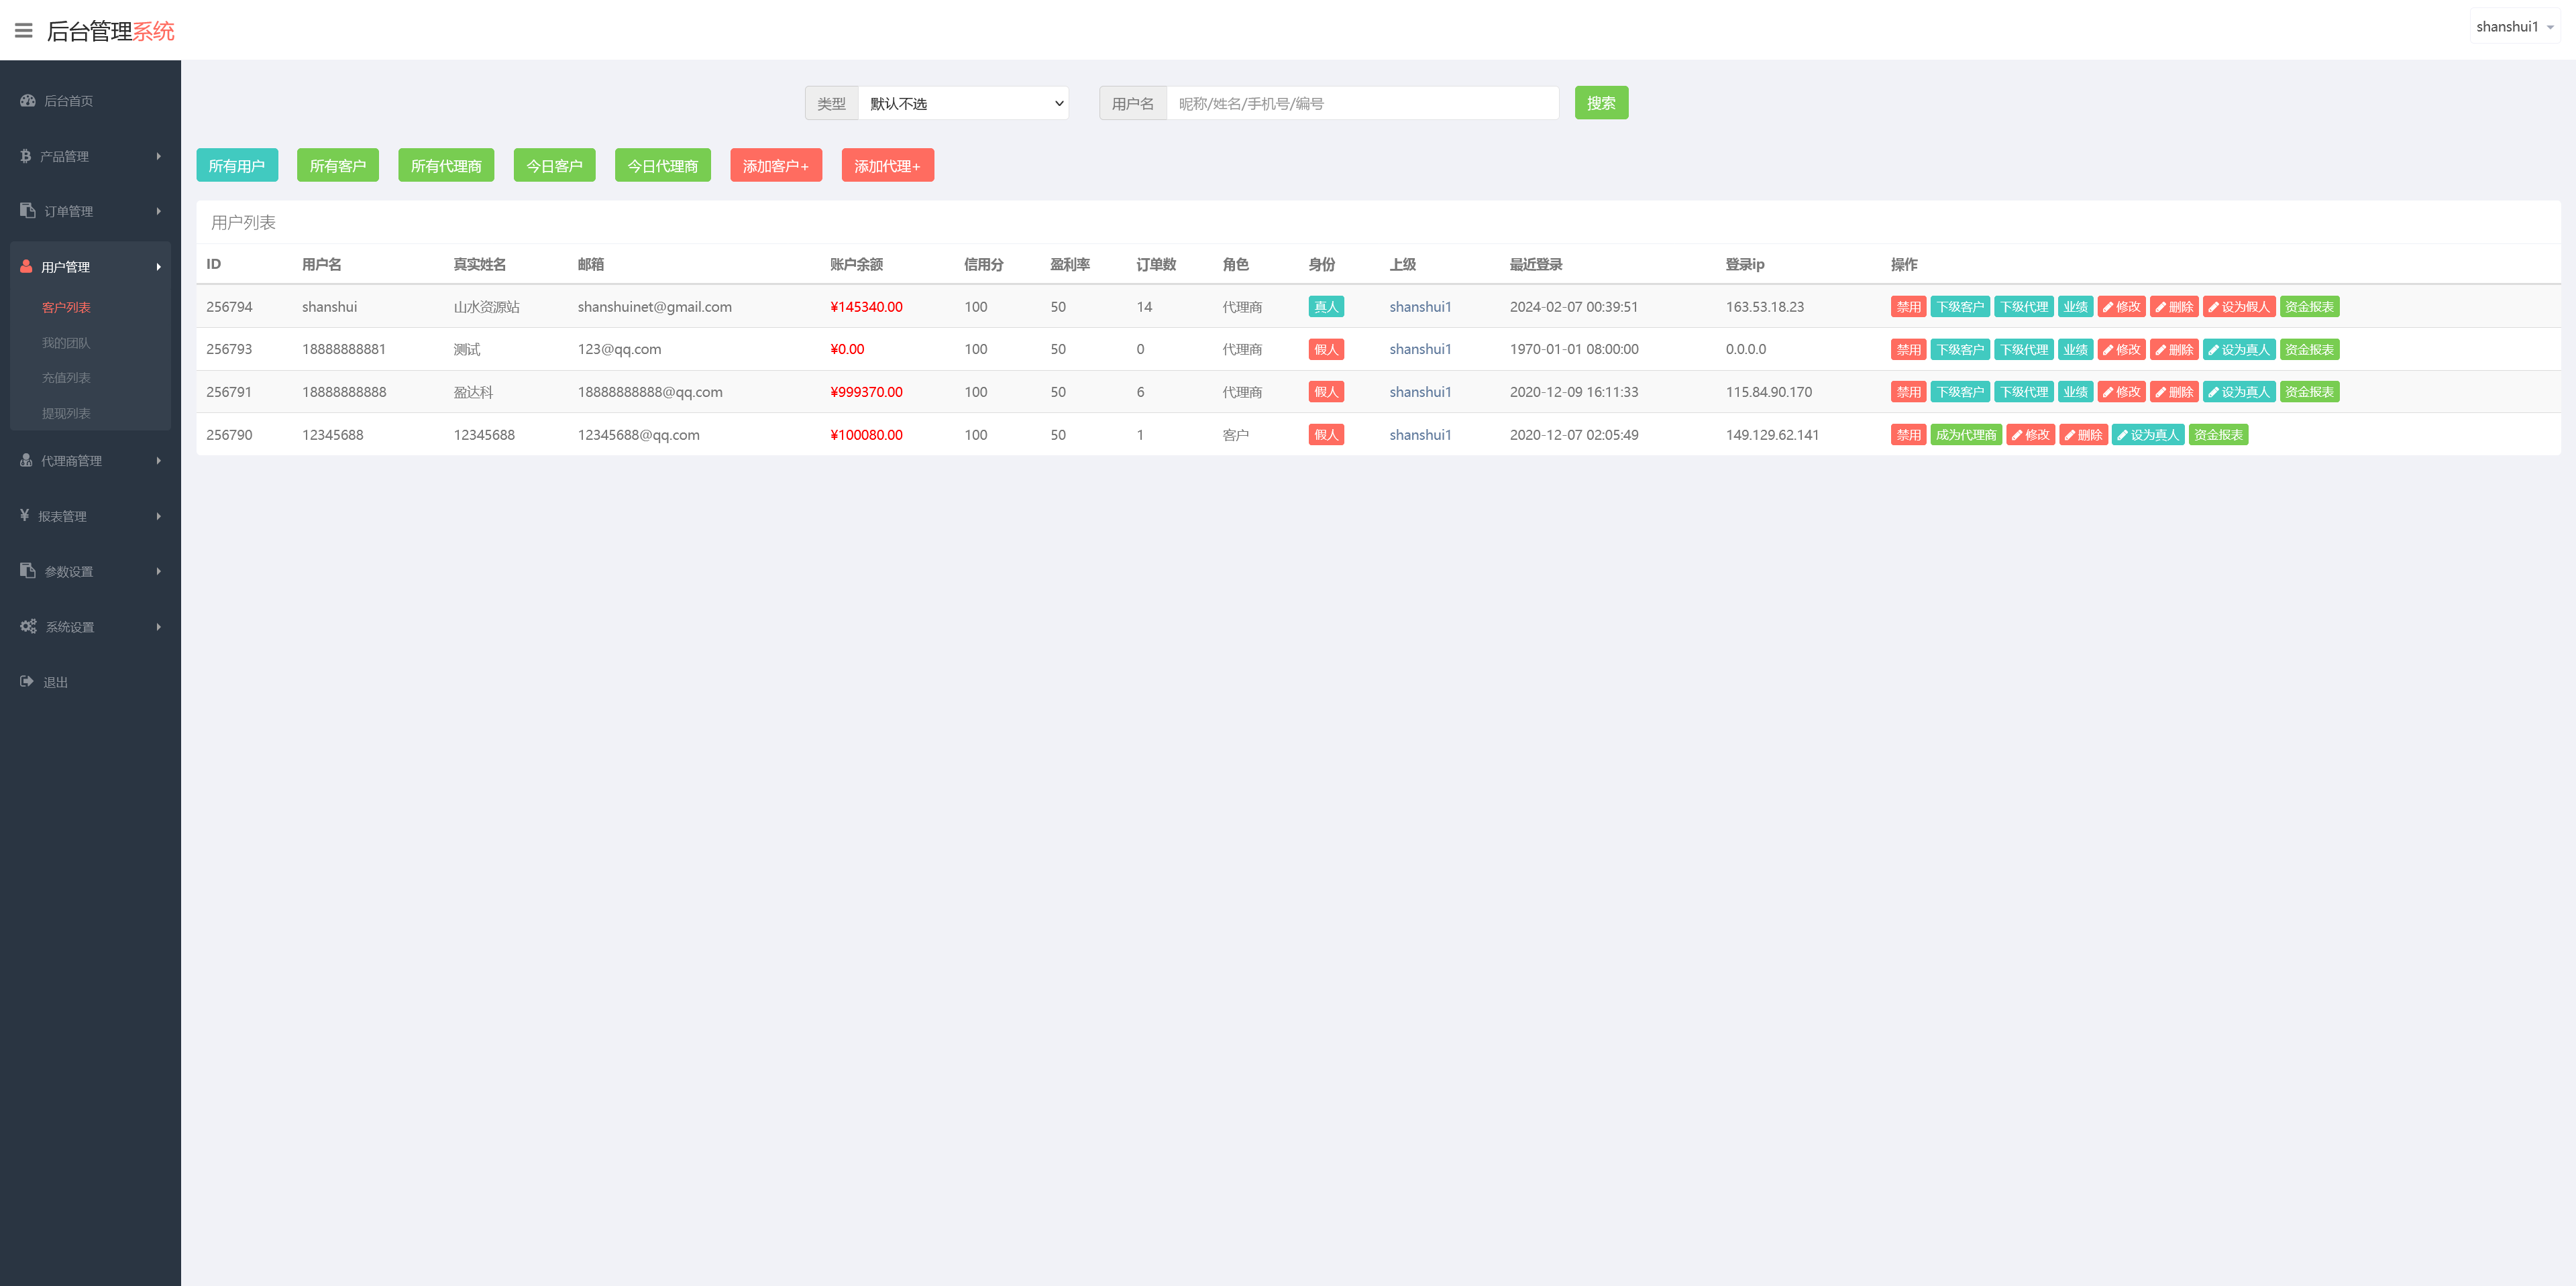2576x1286 pixels.
Task: Click the yen icon beside 报表管理
Action: click(x=25, y=516)
